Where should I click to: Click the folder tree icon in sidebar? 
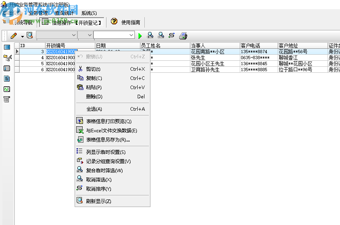click(x=7, y=58)
